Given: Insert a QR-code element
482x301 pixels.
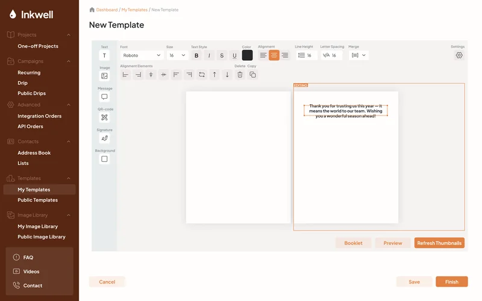Looking at the screenshot, I should coord(104,117).
